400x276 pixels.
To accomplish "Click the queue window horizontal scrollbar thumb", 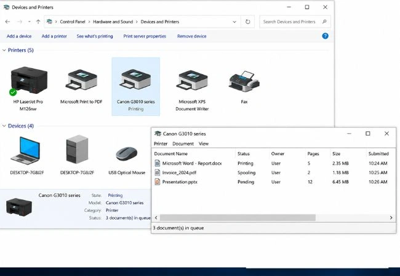I will (238, 218).
